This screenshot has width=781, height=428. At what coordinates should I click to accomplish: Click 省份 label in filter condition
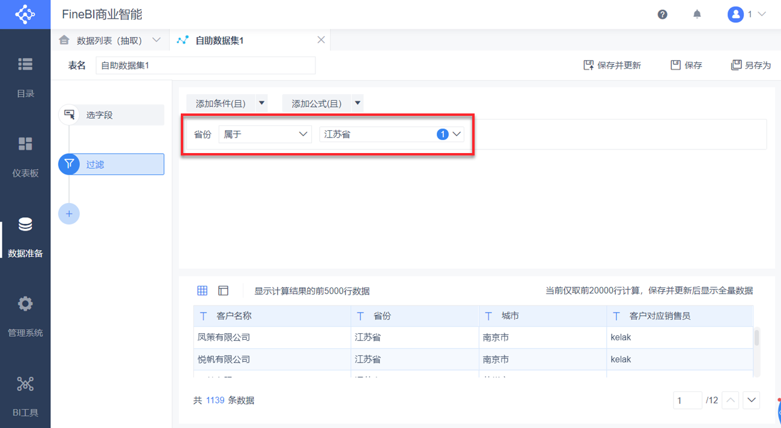202,134
